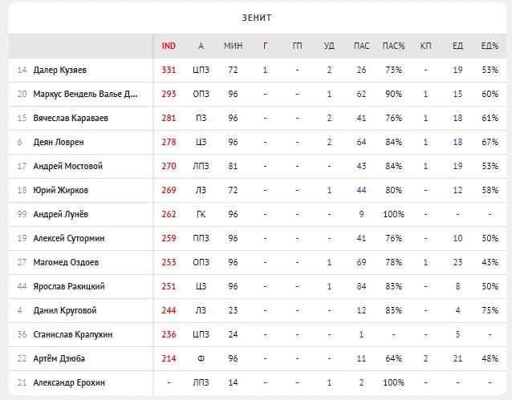Click the УД column header
Image resolution: width=512 pixels, height=400 pixels.
[x=329, y=46]
